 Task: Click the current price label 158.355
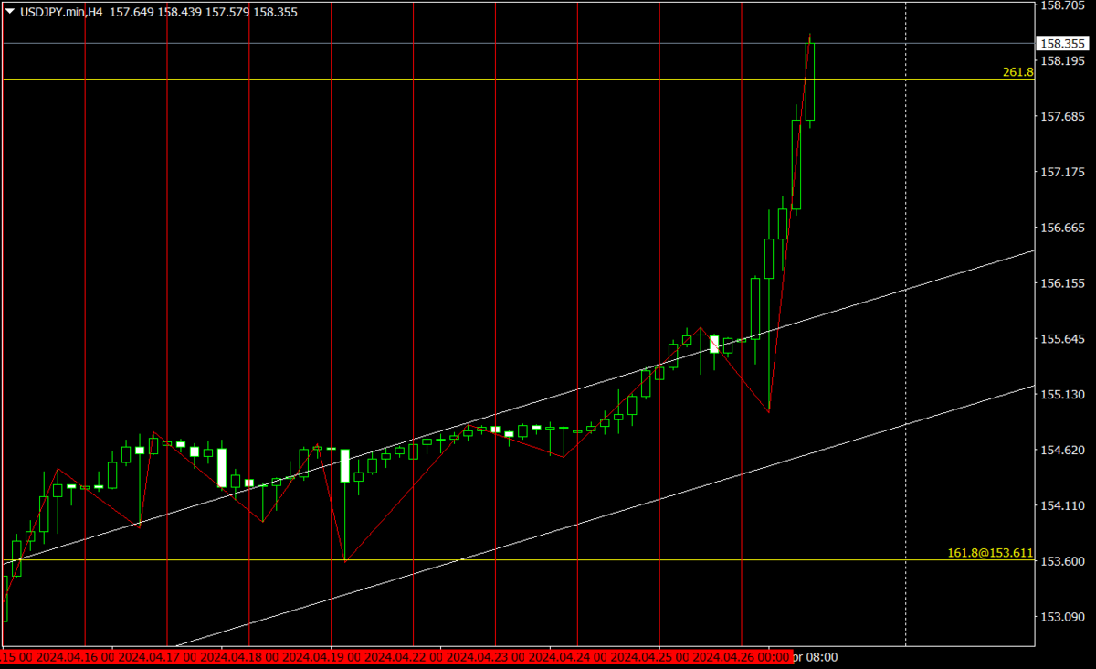pos(1062,43)
